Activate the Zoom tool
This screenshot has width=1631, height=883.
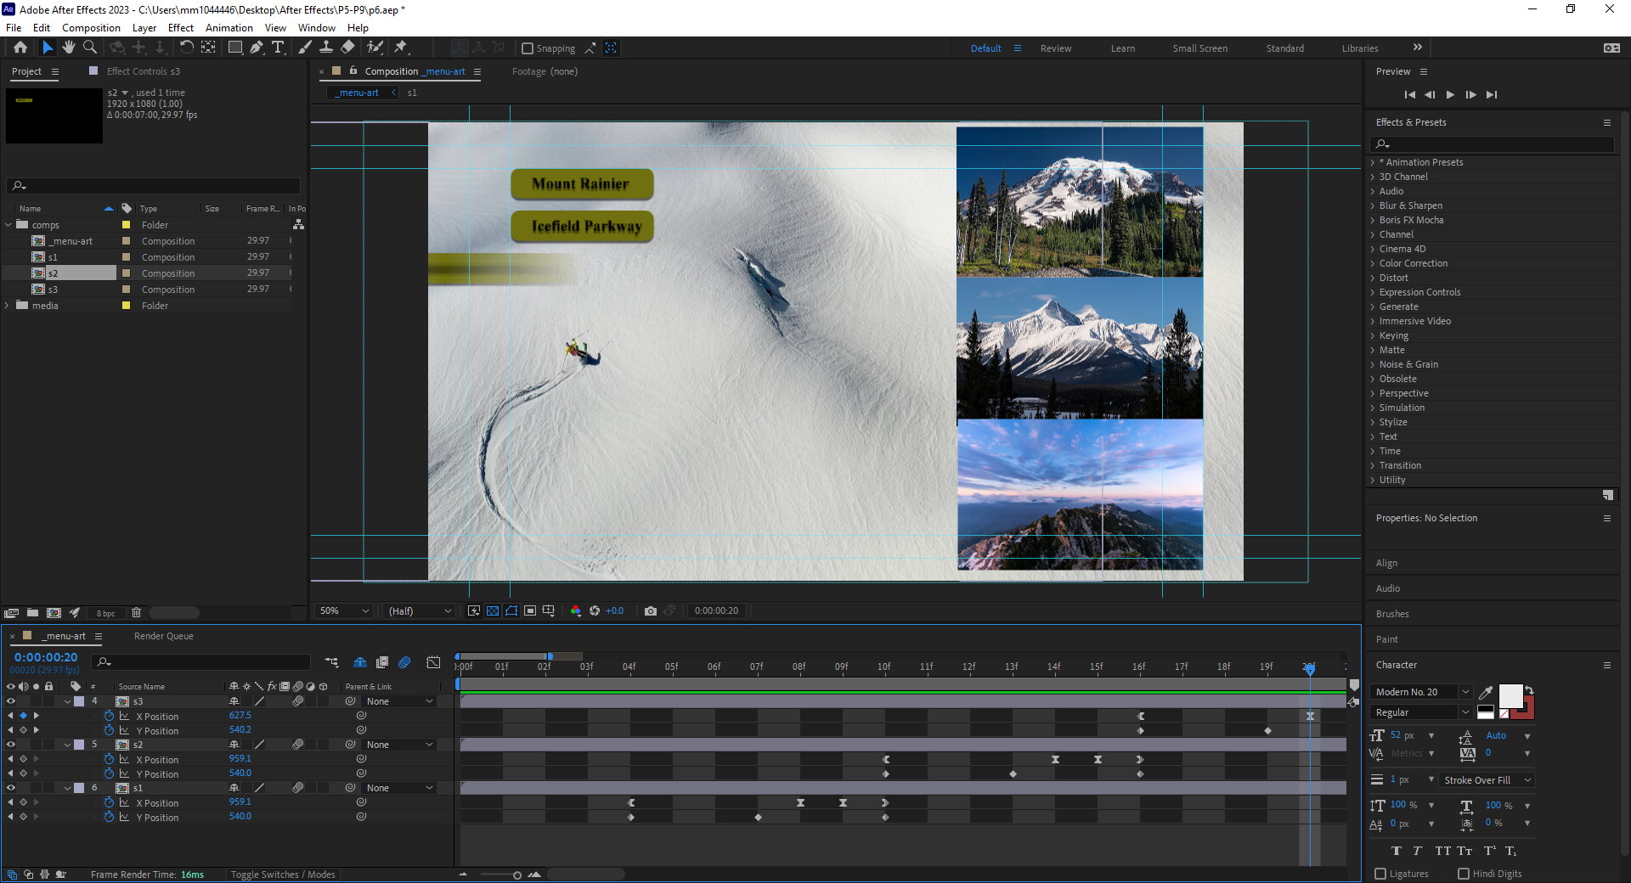(90, 48)
